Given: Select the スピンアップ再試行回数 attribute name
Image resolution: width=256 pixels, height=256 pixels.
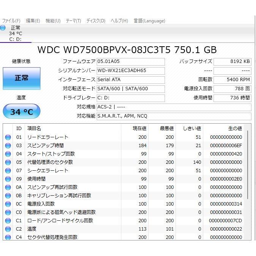Looking at the screenshot, I should (52, 187).
